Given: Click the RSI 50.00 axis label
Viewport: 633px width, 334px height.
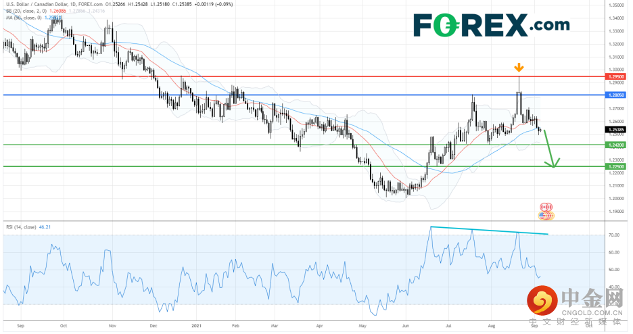Looking at the screenshot, I should pyautogui.click(x=614, y=270).
